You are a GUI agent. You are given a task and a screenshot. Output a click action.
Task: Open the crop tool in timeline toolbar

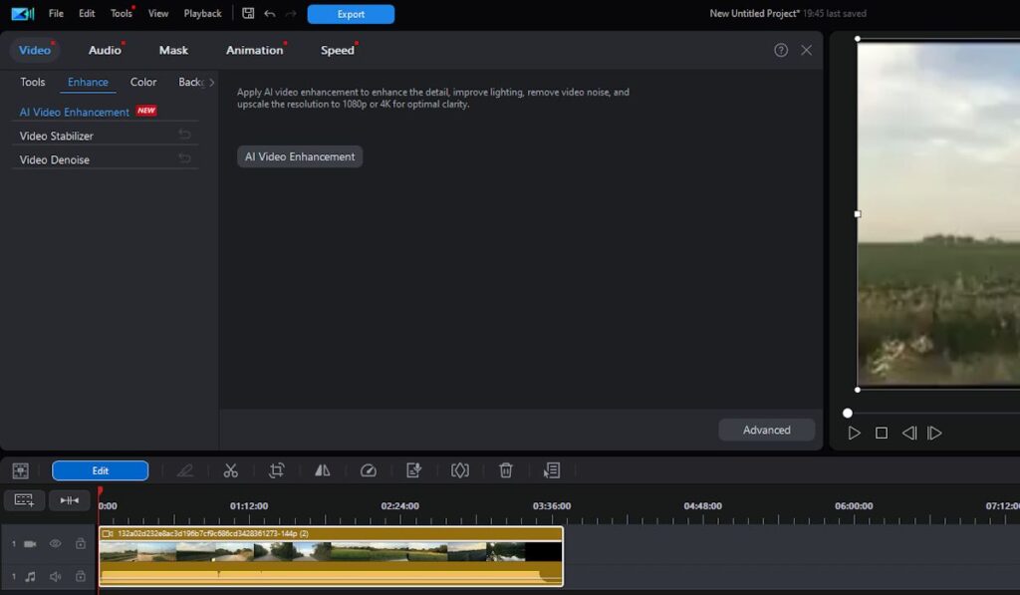click(277, 470)
